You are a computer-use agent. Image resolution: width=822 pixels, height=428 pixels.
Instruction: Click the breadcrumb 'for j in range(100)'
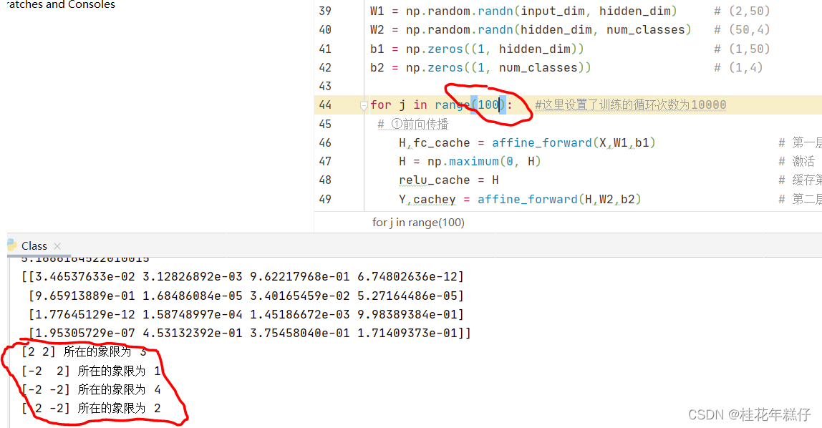tap(418, 223)
